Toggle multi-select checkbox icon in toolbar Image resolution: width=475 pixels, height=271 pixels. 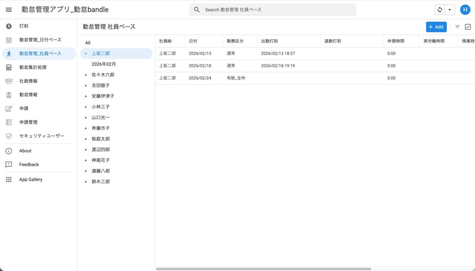(x=468, y=27)
